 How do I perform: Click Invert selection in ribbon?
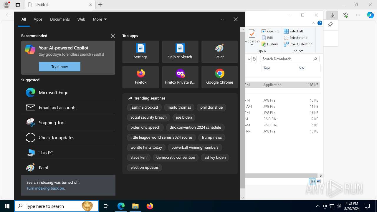coord(298,44)
